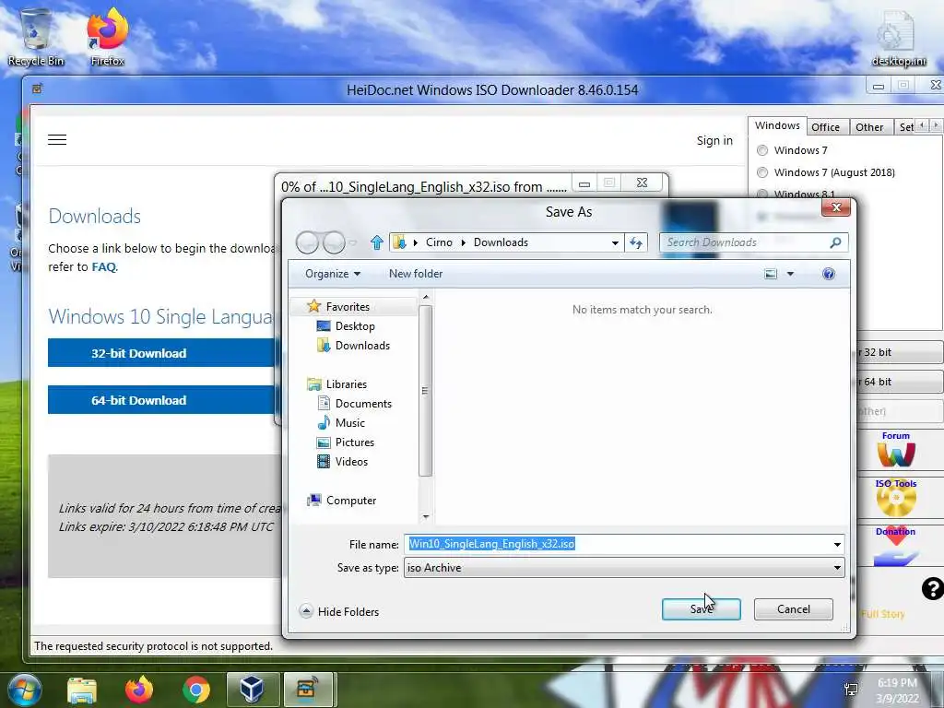
Task: Select the Windows 7 (August 2018) radio button
Action: pyautogui.click(x=762, y=172)
